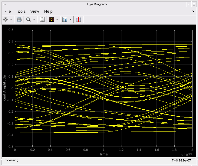Click the Scale axes limits icon
Image resolution: width=198 pixels, height=166 pixels.
42,19
